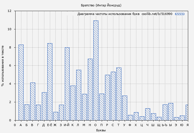Select the bar for letter С
This screenshot has width=194, height=133.
coord(113,96)
